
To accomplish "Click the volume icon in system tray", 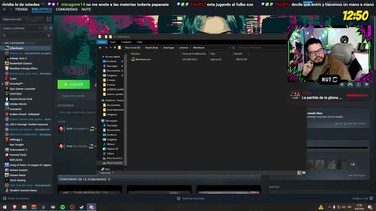I will [343, 207].
